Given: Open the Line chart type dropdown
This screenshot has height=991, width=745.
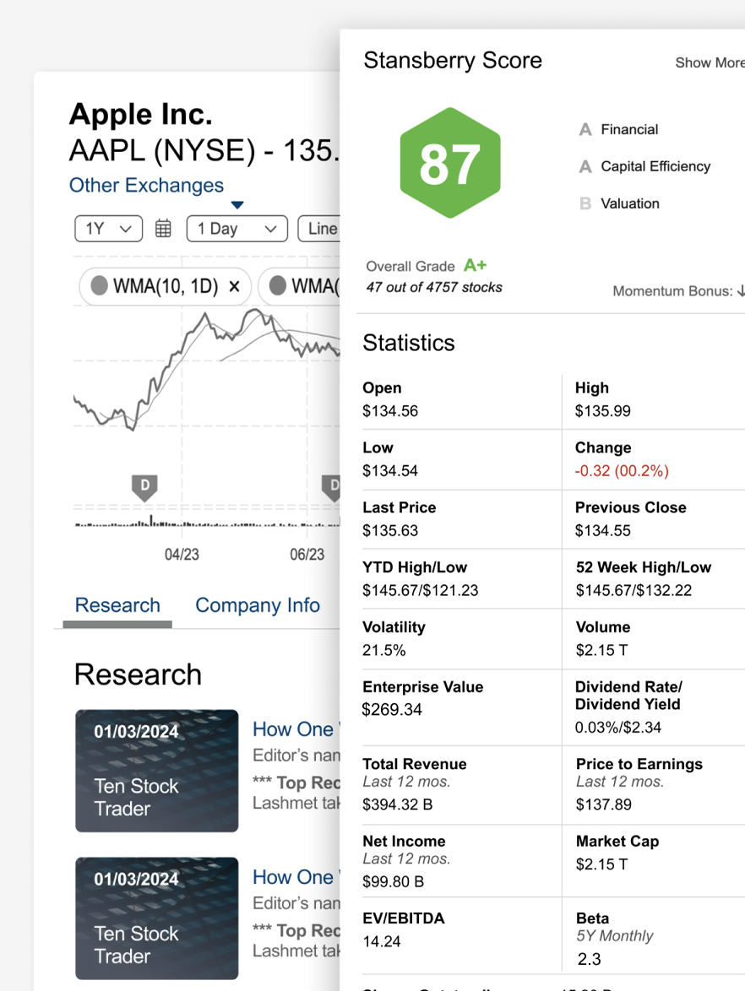Looking at the screenshot, I should pos(319,229).
